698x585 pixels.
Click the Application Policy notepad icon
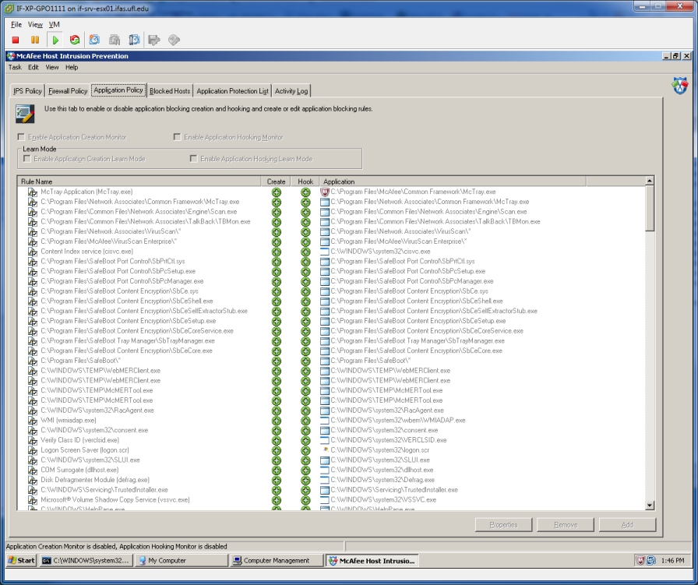coord(25,114)
